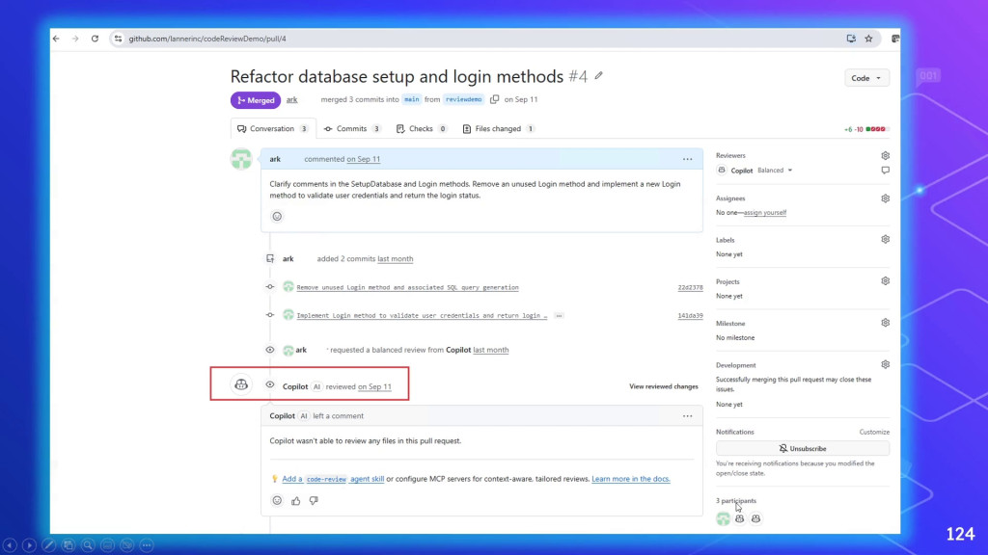Viewport: 988px width, 555px height.
Task: Open the Files changed tab
Action: coord(499,129)
